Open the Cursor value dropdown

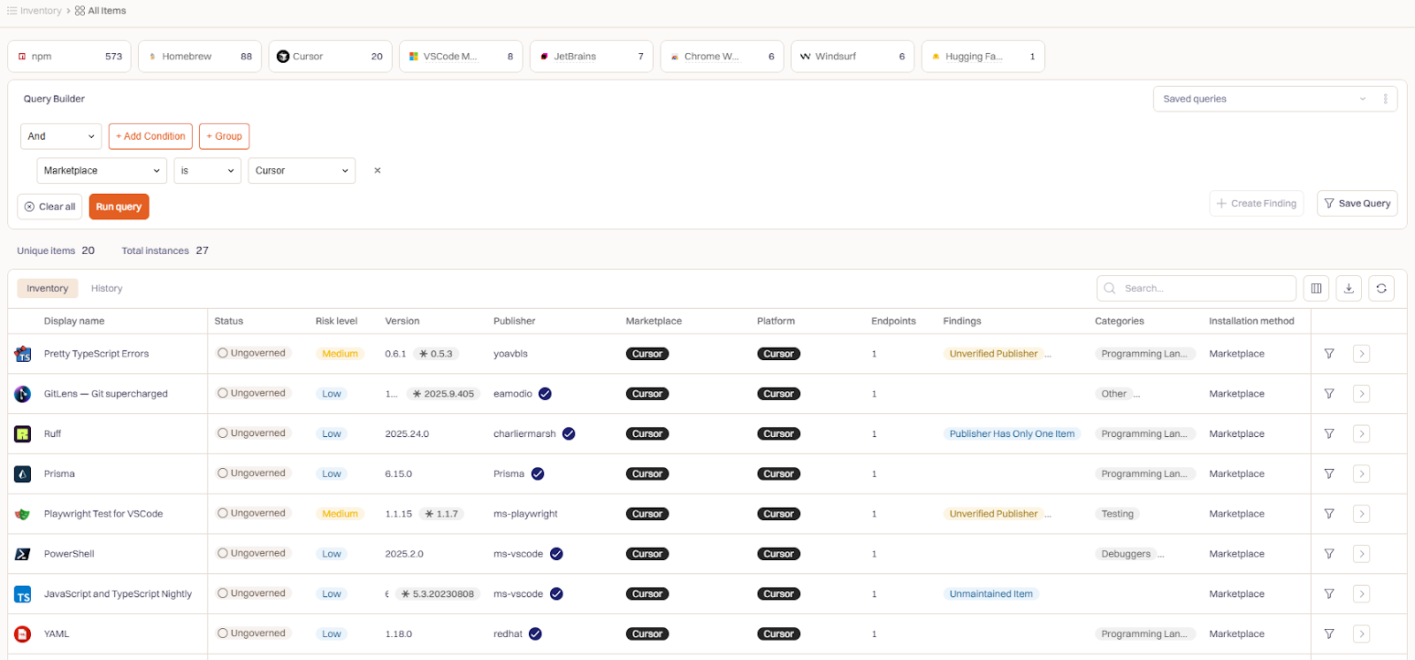[x=302, y=171]
